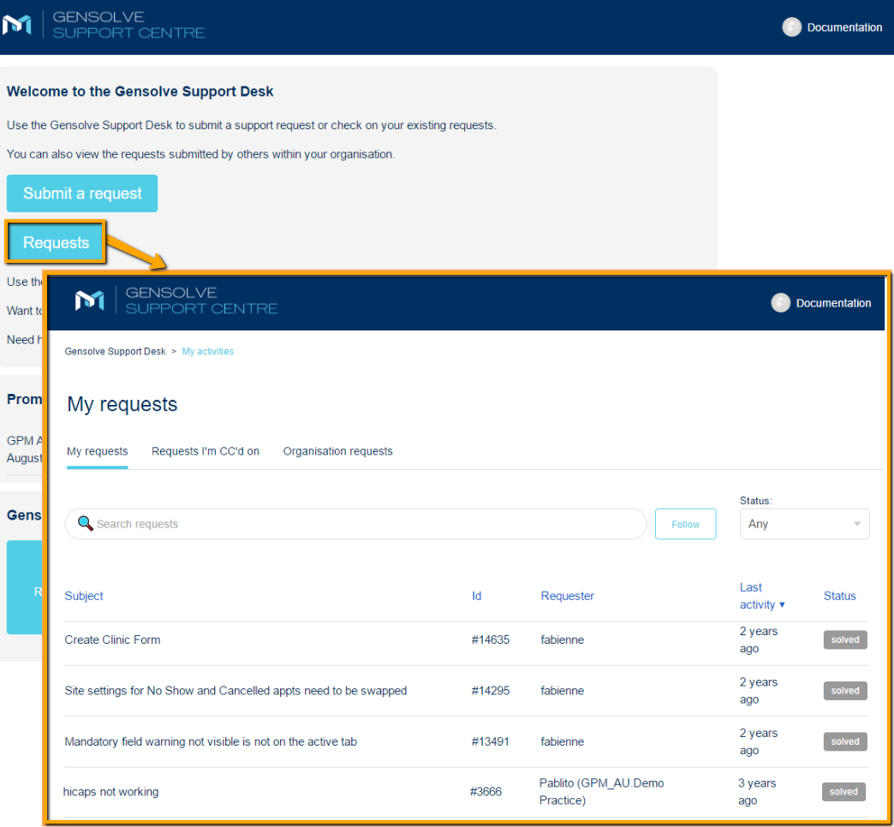Open Documentation in the Requests window header

click(x=833, y=303)
